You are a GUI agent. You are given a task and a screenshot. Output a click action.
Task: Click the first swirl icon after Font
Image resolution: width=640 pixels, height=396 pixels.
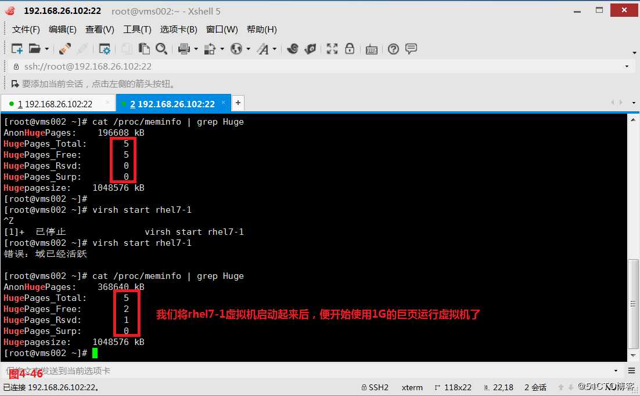pyautogui.click(x=292, y=49)
